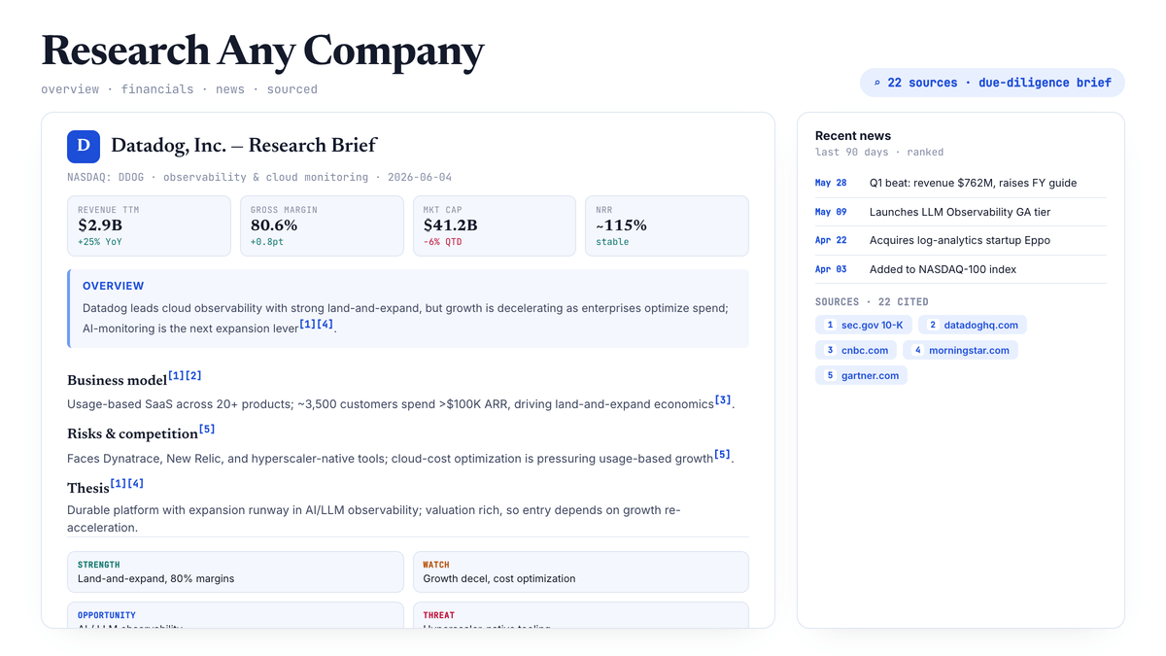Click the +25% YoY revenue change
The height and width of the screenshot is (656, 1166).
100,242
